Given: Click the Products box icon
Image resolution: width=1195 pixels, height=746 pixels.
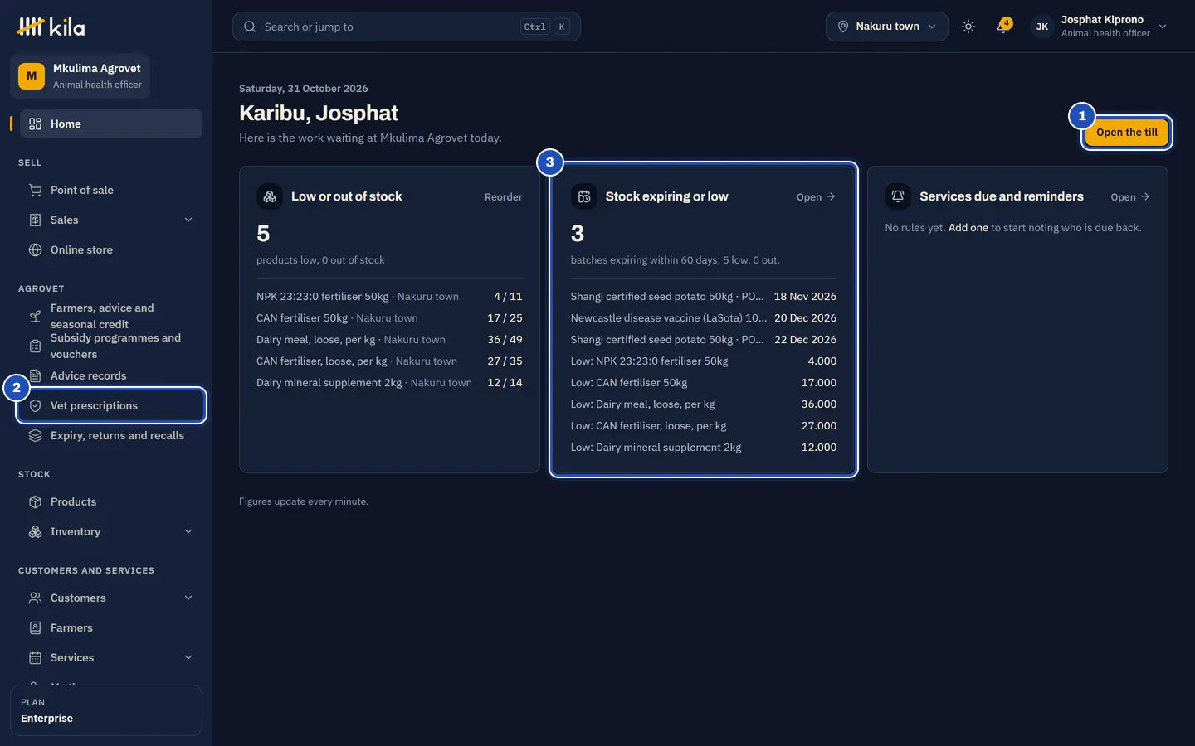Looking at the screenshot, I should click(35, 501).
